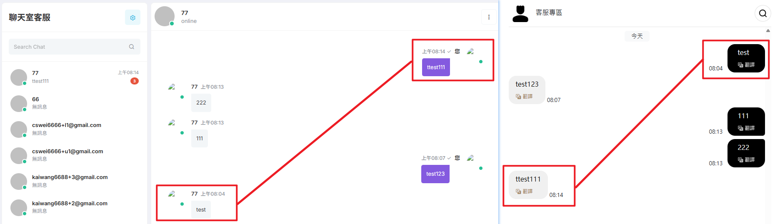Click the scrollbar up arrow in customer chat
The width and height of the screenshot is (775, 224).
[x=768, y=30]
